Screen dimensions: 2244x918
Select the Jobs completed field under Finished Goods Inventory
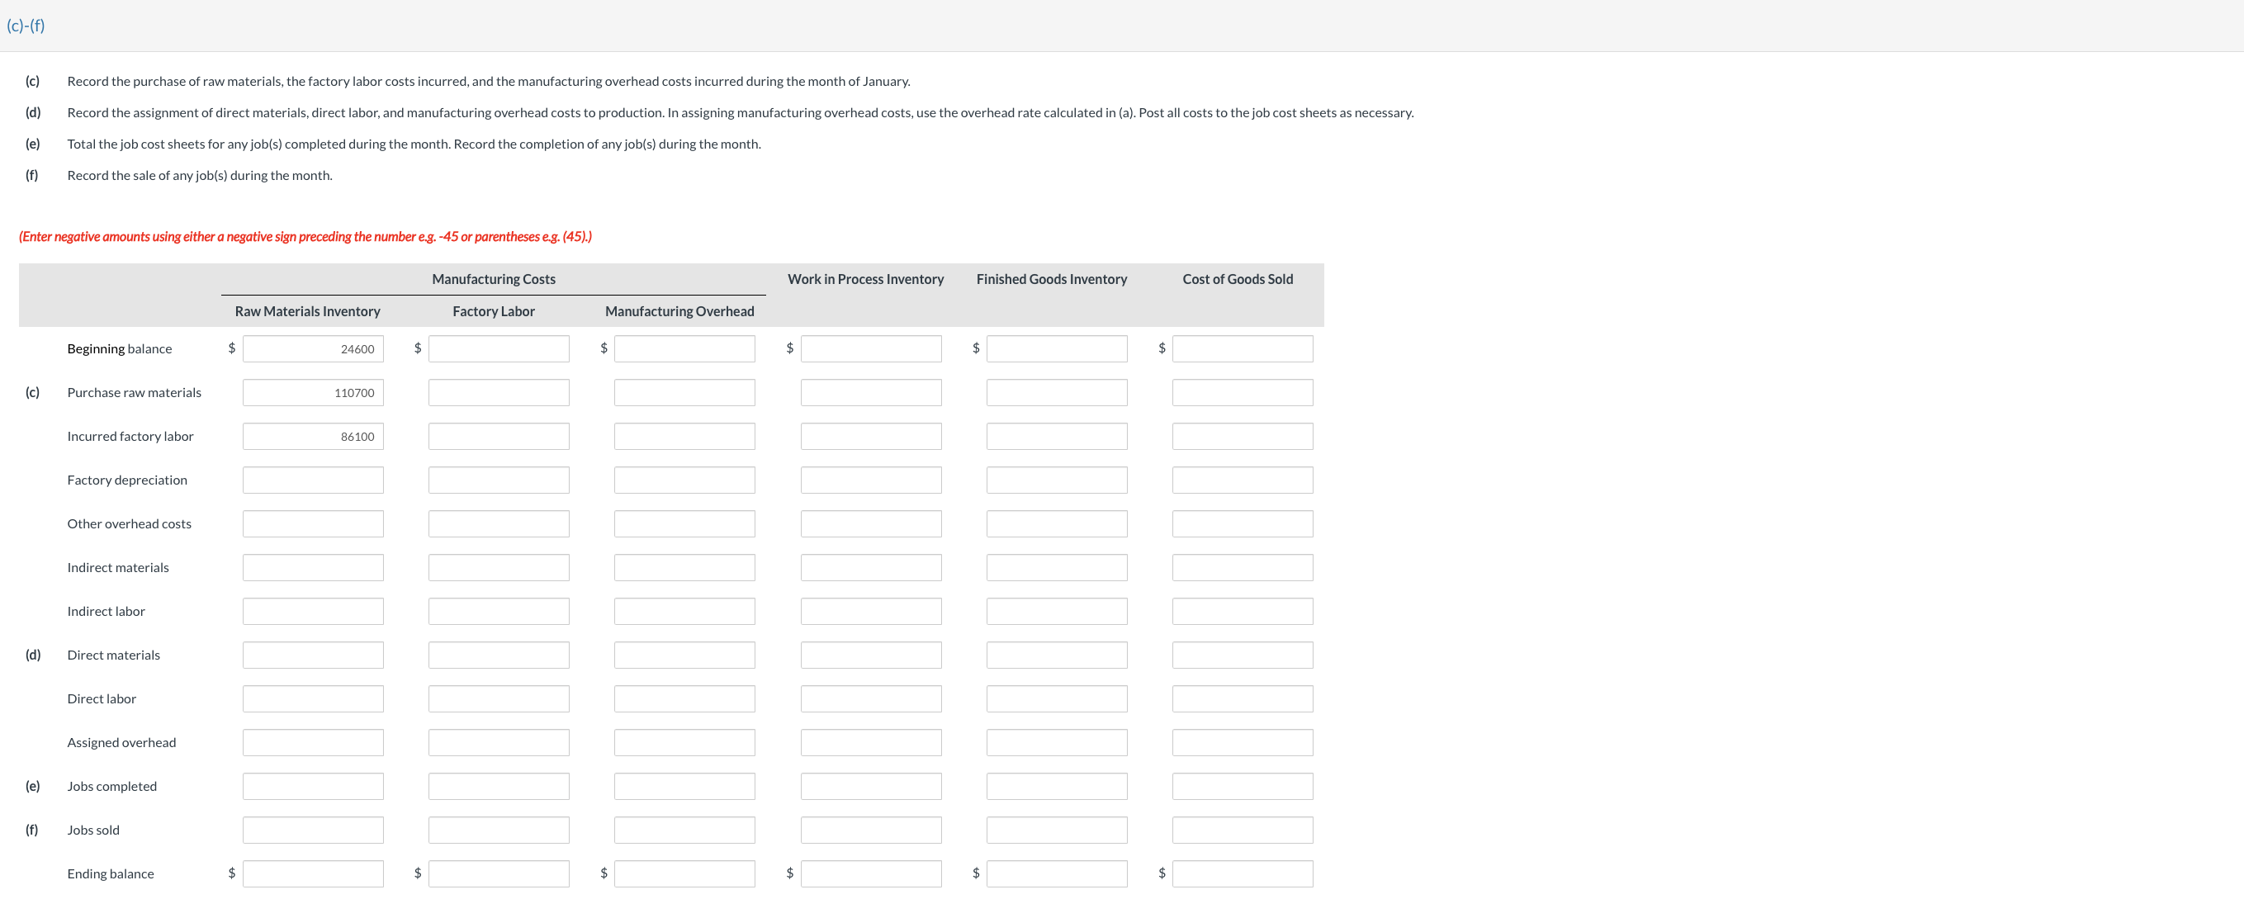click(1057, 786)
